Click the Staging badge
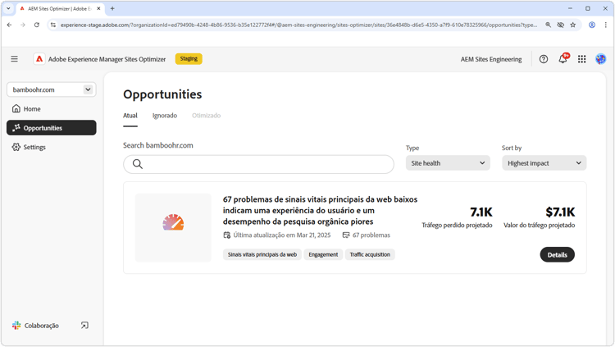615x347 pixels. pyautogui.click(x=189, y=59)
